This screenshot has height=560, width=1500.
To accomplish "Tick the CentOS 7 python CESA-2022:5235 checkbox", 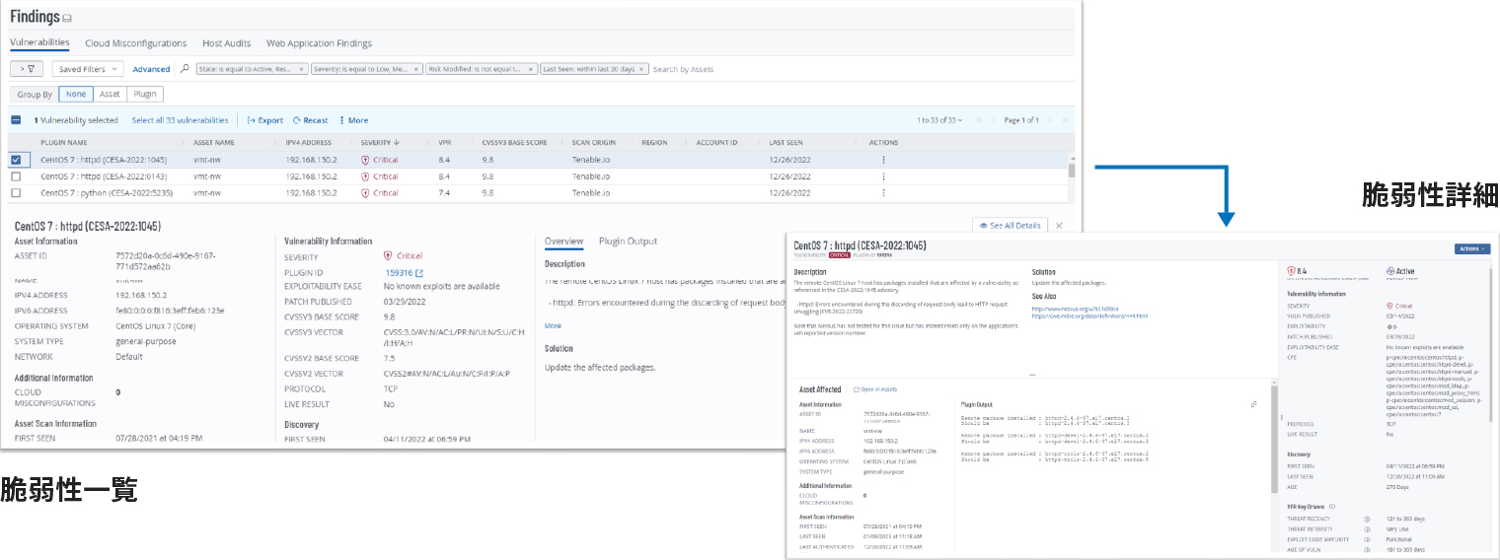I will [16, 193].
